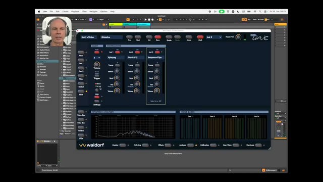Click the Record button in Live transport
The image size is (323, 182).
point(152,20)
